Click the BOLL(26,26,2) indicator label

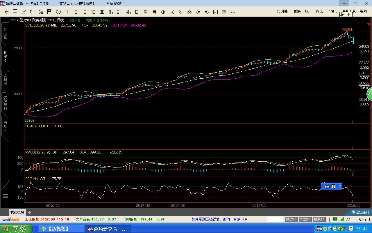[x=37, y=25]
